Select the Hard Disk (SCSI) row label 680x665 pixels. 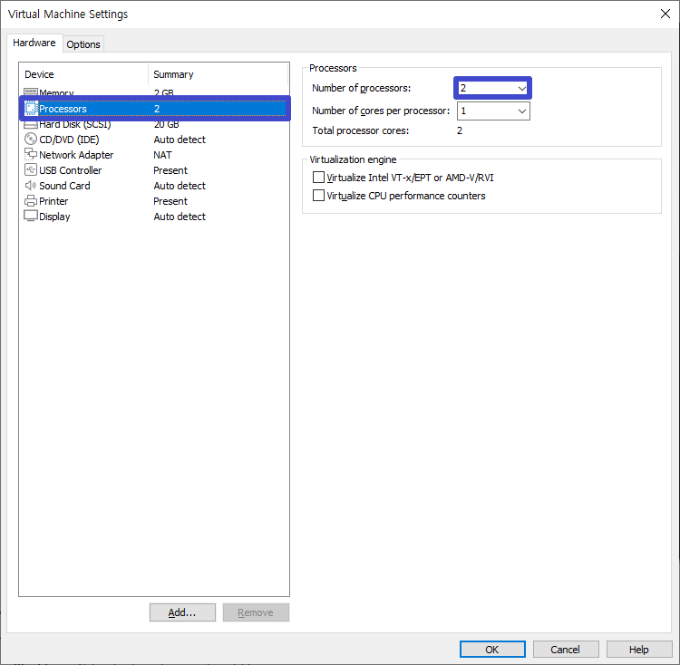coord(75,124)
